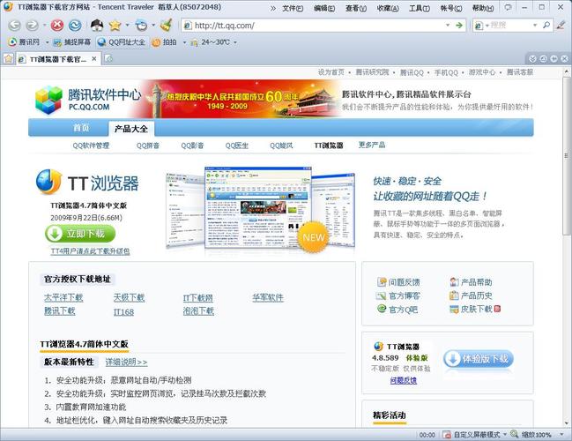Open Favorites via the yellow star icon
572x441 pixels.
tap(115, 26)
